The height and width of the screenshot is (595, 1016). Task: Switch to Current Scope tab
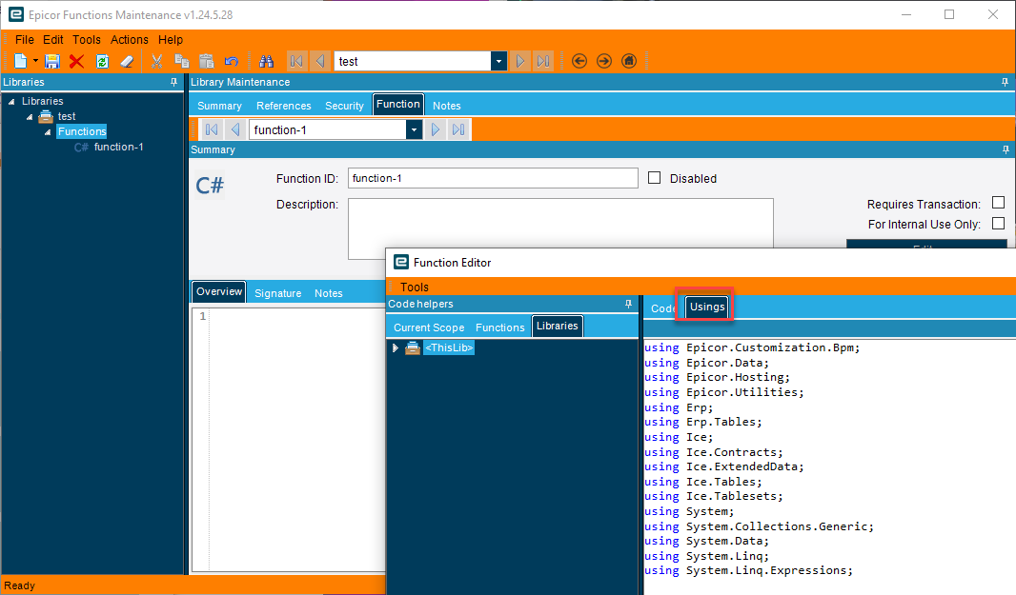point(429,327)
